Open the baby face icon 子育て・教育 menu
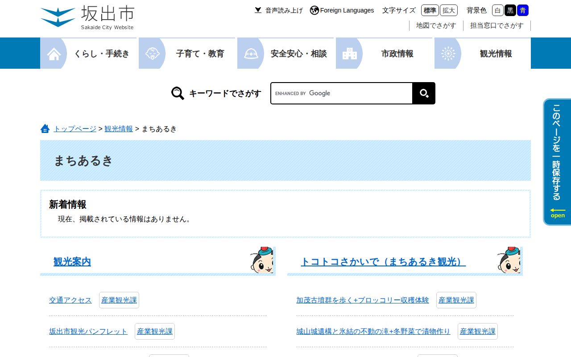The height and width of the screenshot is (357, 571). pos(187,54)
